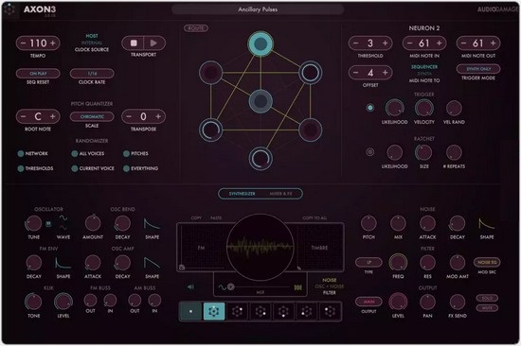Click the Noise envelope Shape curve icon
The width and height of the screenshot is (521, 346).
click(x=487, y=224)
